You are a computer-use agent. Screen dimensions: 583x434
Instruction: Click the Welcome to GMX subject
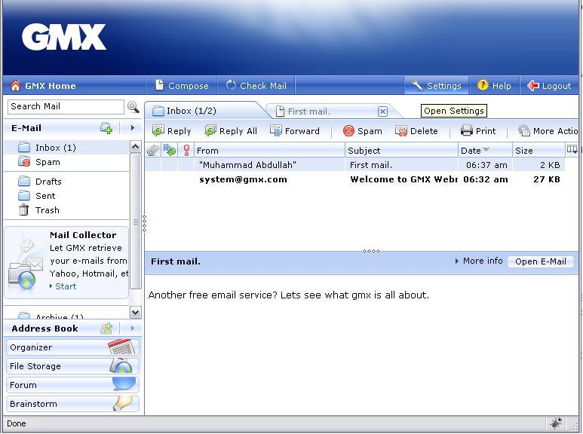click(x=403, y=179)
